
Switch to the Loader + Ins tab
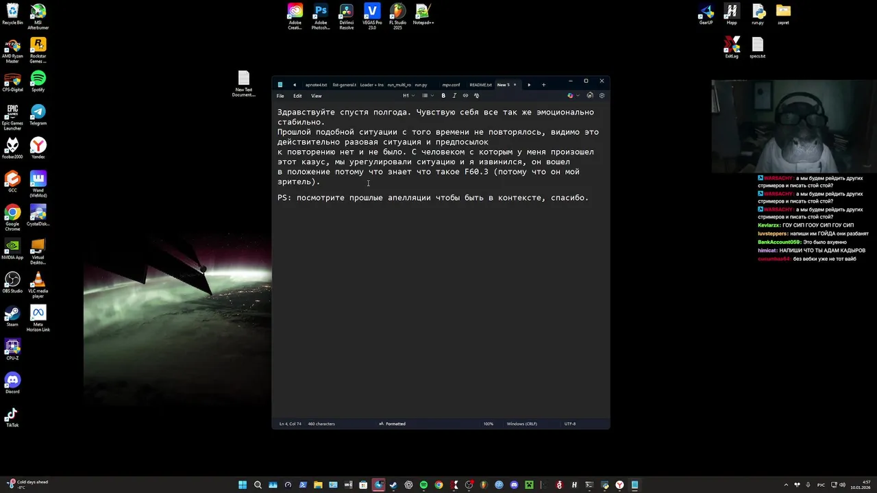coord(371,85)
